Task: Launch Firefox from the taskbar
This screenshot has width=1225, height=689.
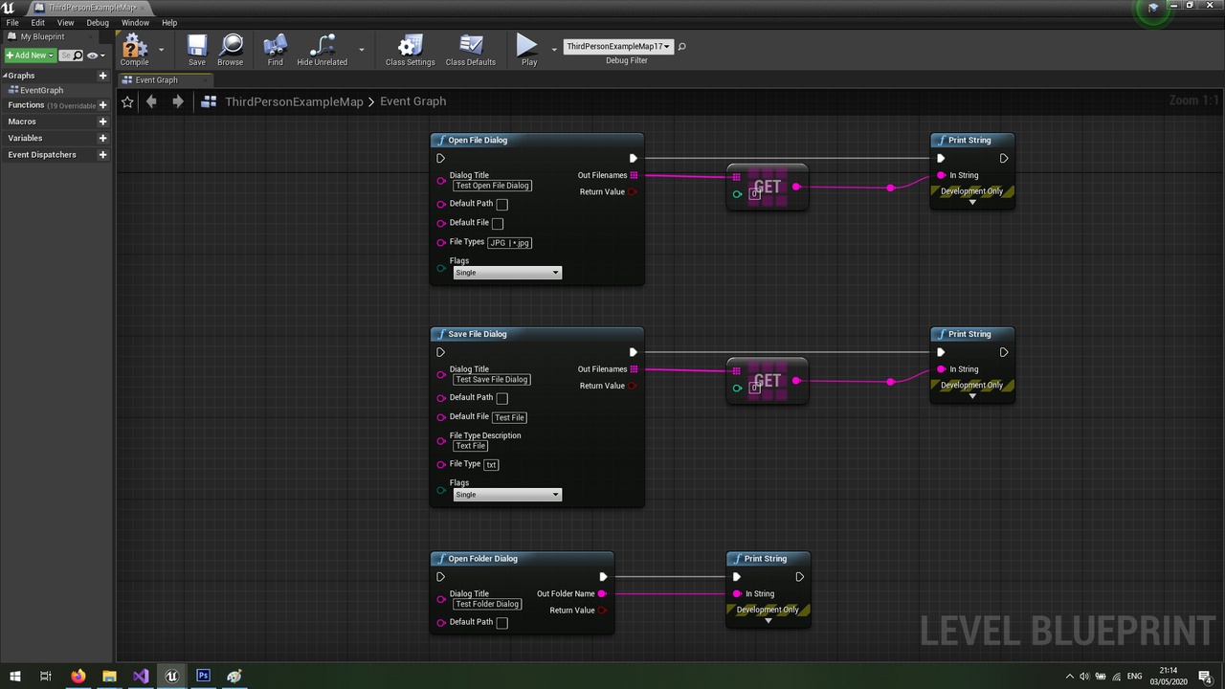Action: 78,676
